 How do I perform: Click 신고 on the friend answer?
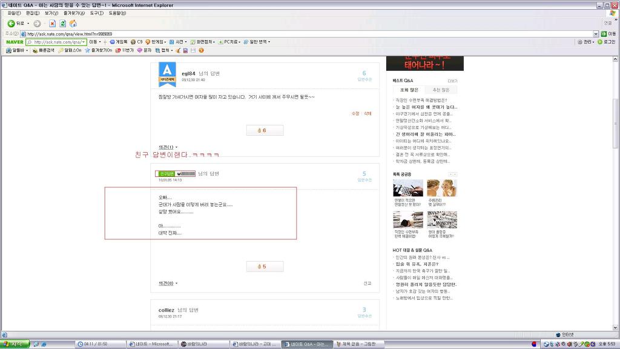pos(368,284)
